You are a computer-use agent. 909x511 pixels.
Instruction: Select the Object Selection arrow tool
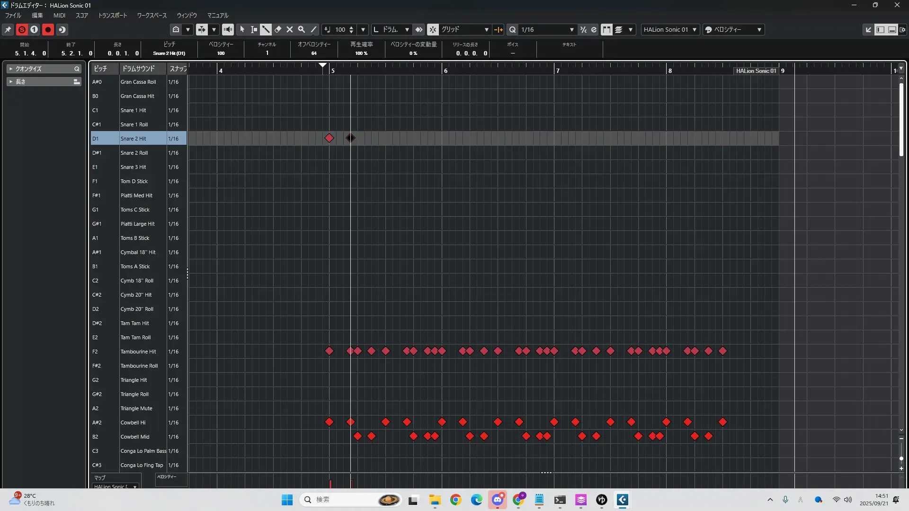tap(242, 29)
